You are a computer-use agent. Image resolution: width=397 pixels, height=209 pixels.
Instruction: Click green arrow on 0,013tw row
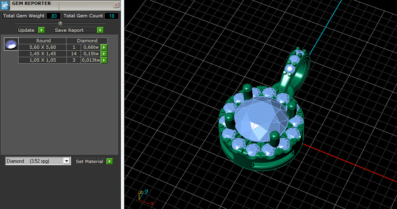tap(104, 60)
